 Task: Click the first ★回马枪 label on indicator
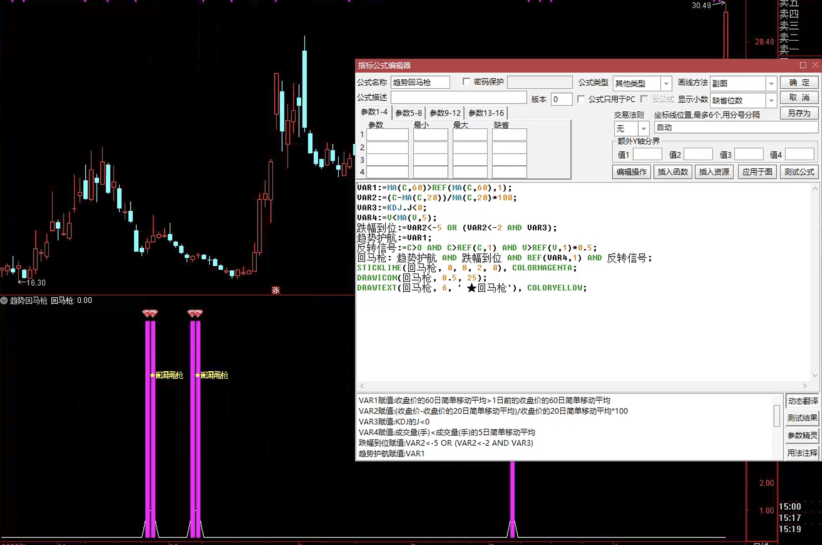click(x=166, y=375)
